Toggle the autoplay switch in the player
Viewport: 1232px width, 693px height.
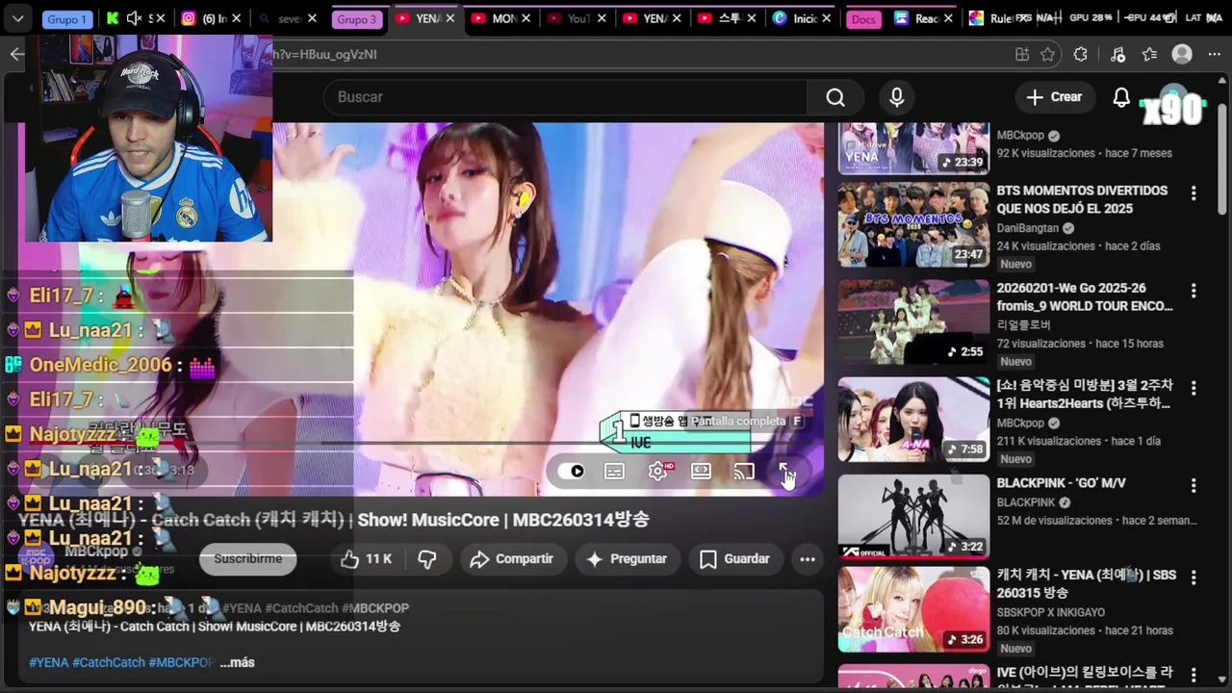click(572, 472)
